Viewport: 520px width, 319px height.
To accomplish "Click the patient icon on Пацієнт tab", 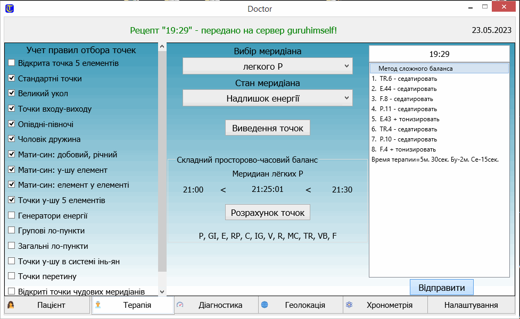I will (11, 305).
